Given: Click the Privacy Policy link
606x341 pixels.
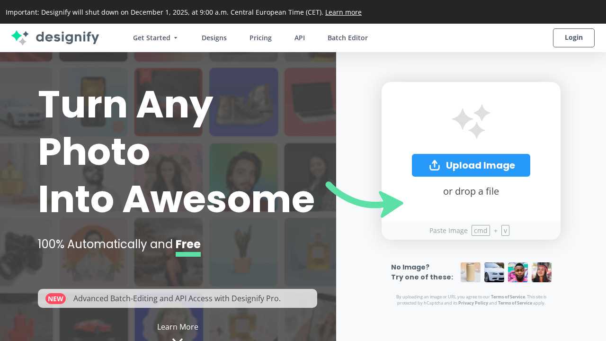Looking at the screenshot, I should (x=473, y=303).
